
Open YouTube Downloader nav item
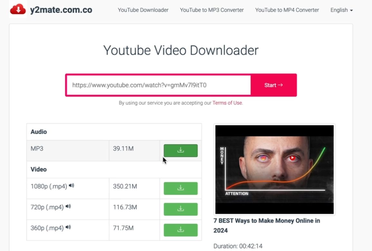click(x=143, y=10)
